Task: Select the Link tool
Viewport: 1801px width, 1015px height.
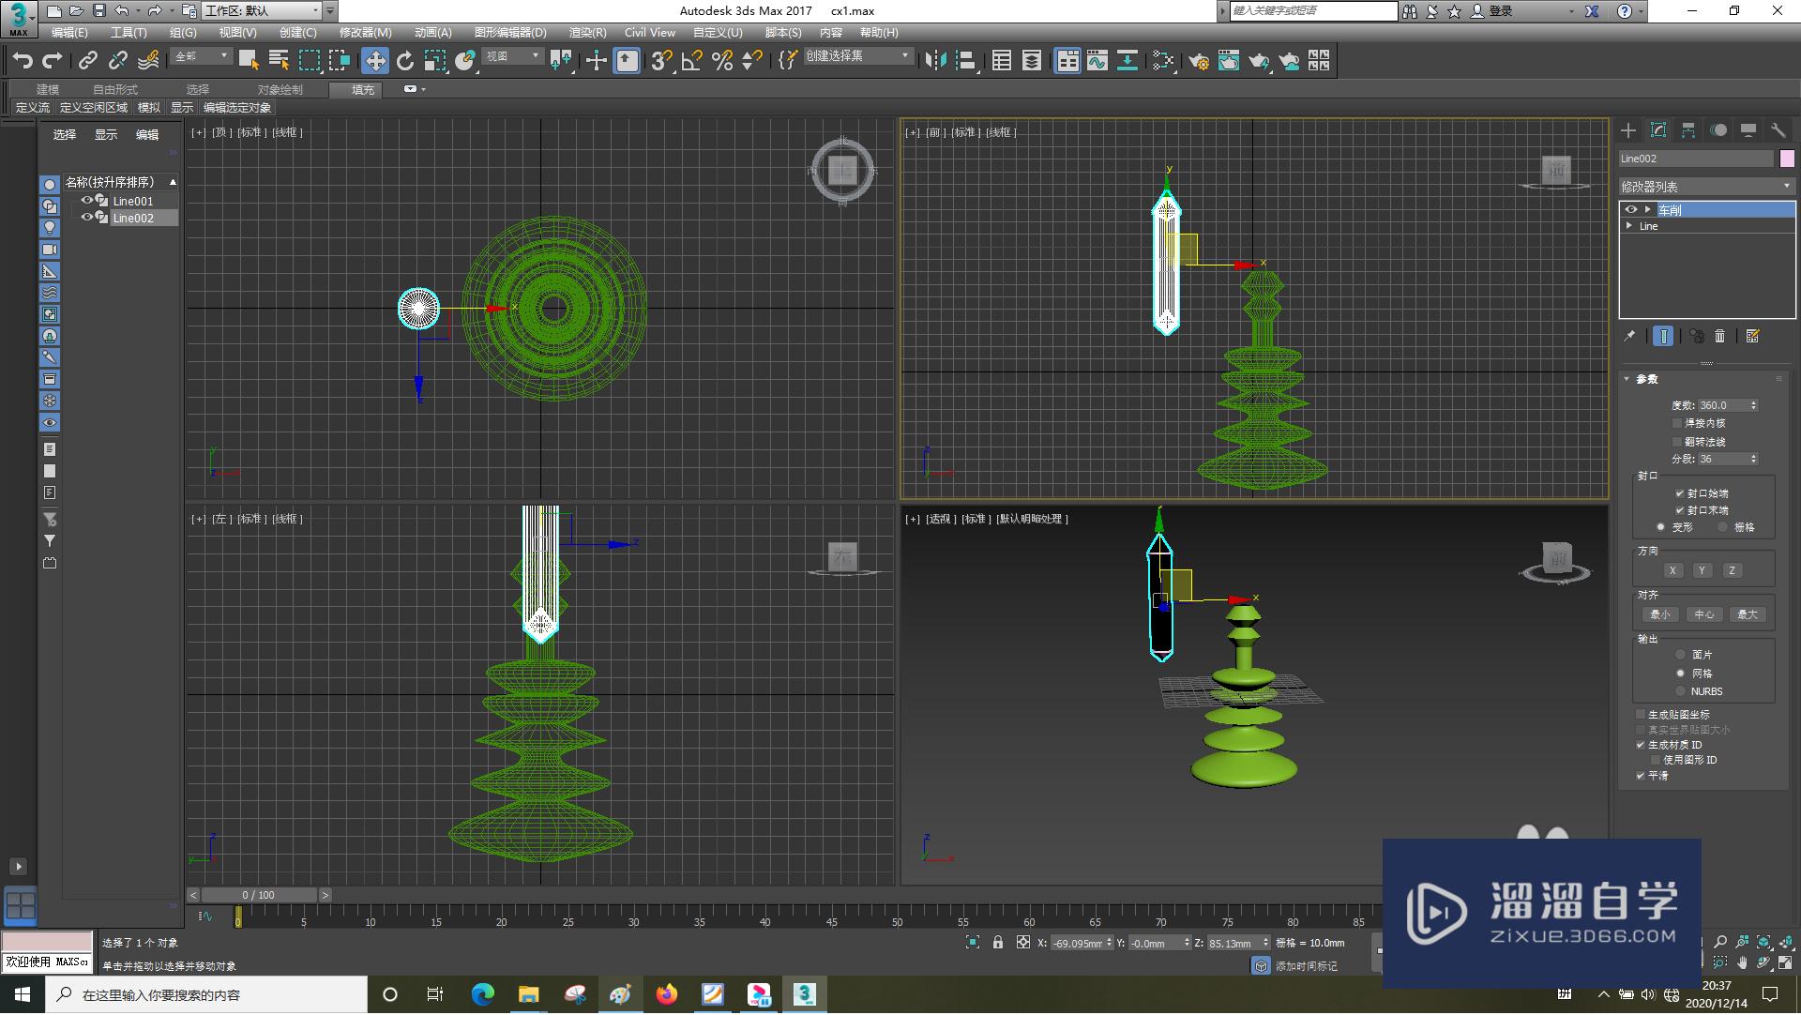Action: click(88, 61)
